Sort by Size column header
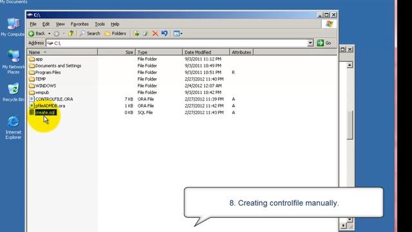Screen dimensions: 412x232 (117, 52)
